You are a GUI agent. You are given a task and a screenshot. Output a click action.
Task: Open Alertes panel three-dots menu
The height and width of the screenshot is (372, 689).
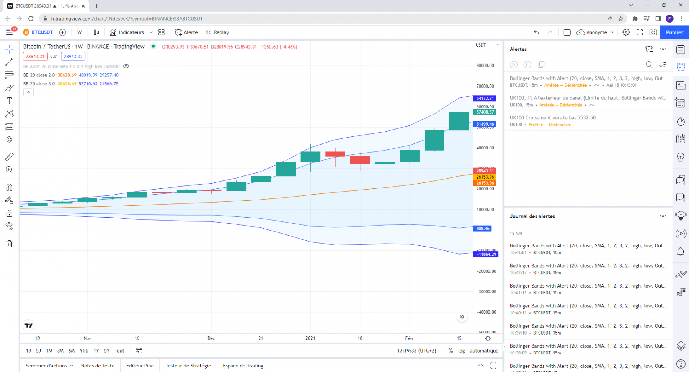(x=663, y=49)
